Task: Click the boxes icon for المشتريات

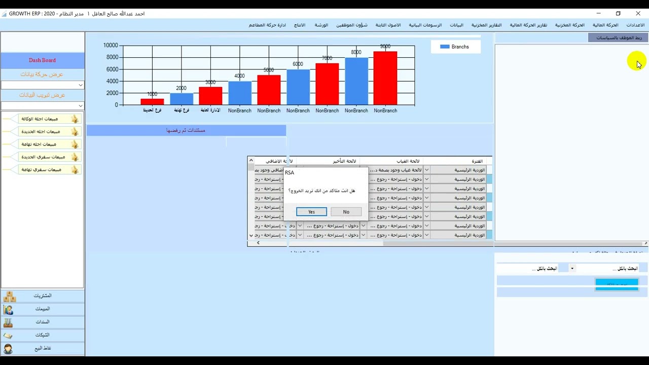Action: click(x=10, y=296)
